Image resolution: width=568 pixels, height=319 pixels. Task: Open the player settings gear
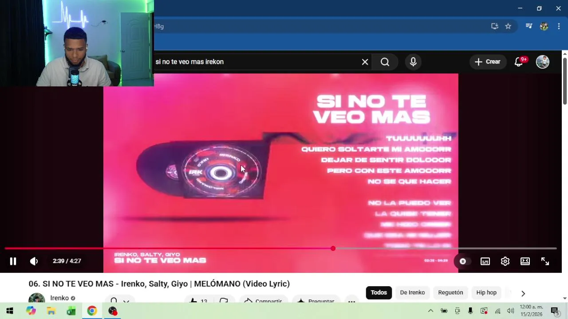(x=505, y=261)
